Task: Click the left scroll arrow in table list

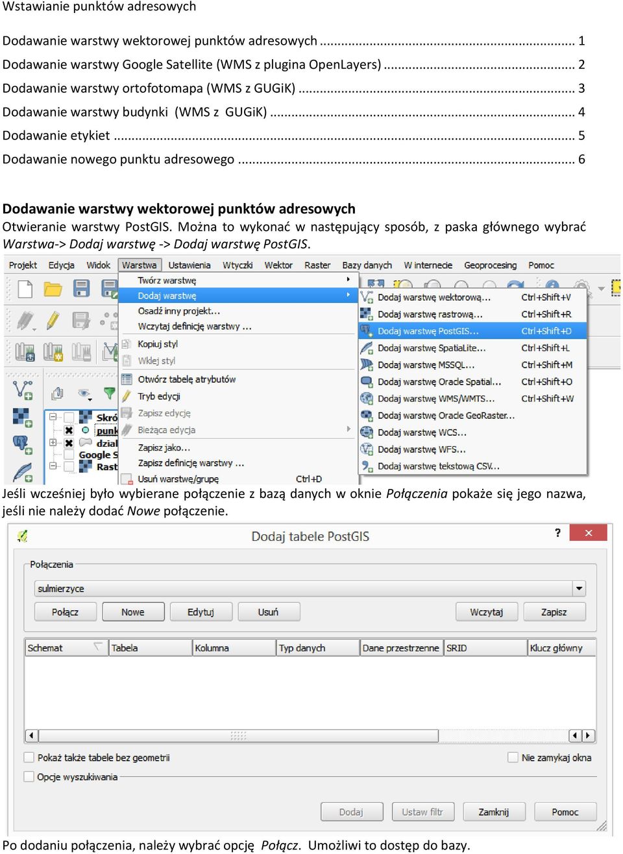Action: click(x=31, y=735)
